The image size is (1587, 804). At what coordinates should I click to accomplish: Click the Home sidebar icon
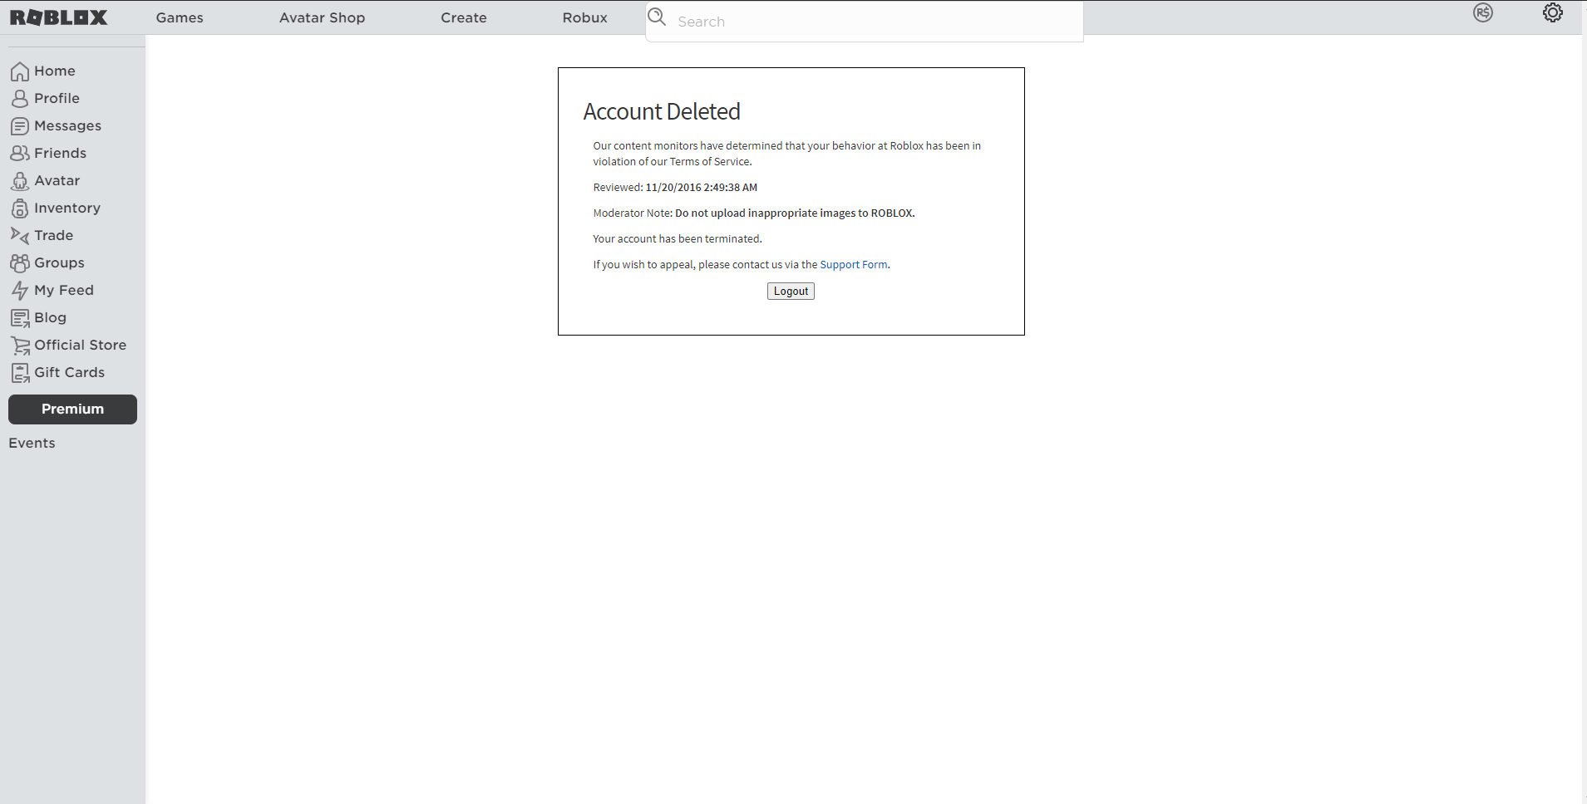[x=20, y=71]
